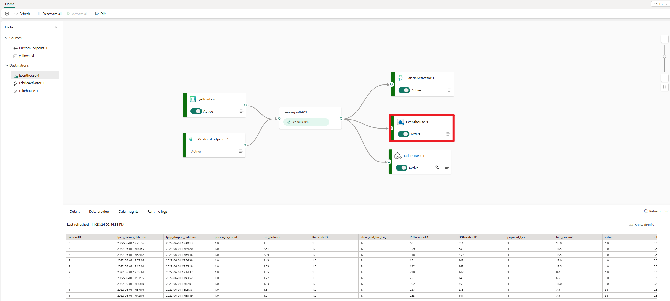The width and height of the screenshot is (670, 301).
Task: Click the DOLocationID column header
Action: 480,237
